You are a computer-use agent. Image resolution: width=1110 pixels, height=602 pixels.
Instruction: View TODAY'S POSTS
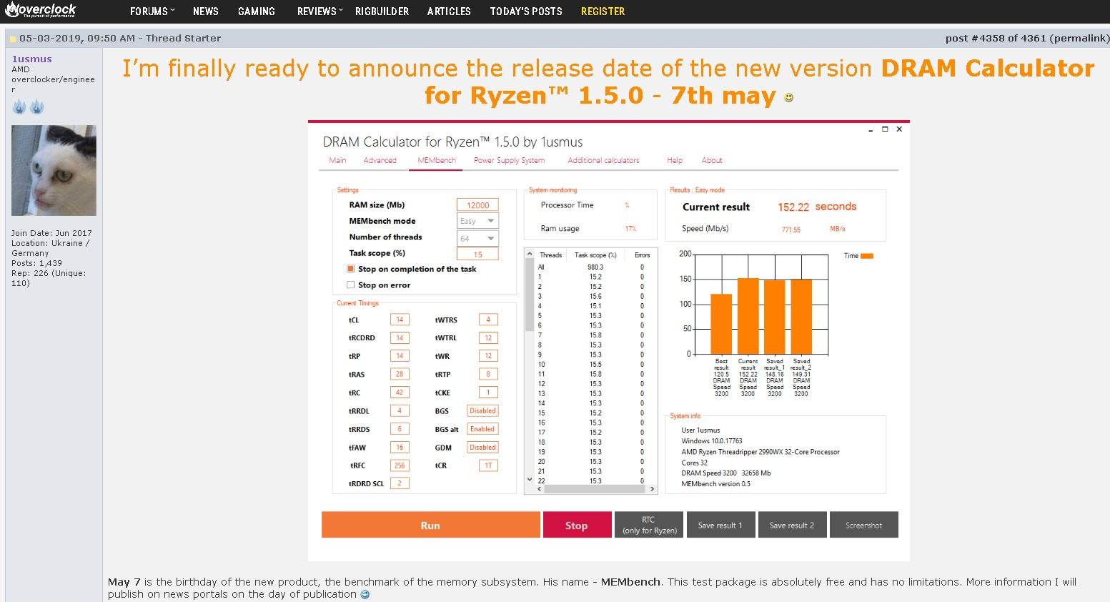526,11
